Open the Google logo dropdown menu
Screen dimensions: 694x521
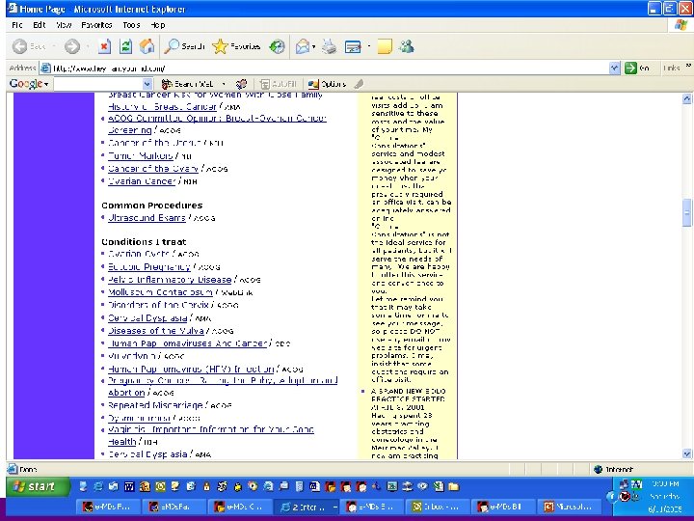[x=29, y=83]
